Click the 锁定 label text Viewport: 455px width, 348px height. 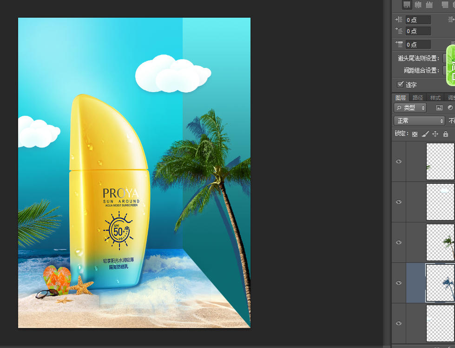[402, 134]
